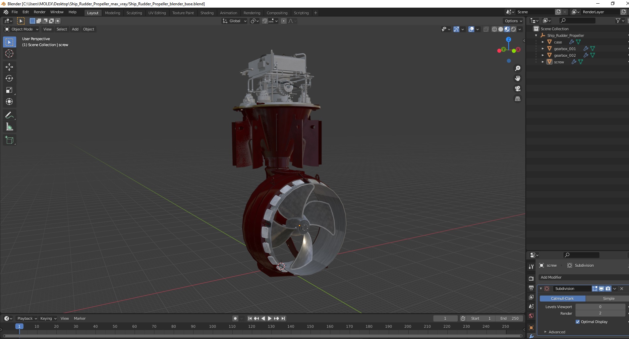
Task: Pick the Add Cube tool
Action: (9, 140)
